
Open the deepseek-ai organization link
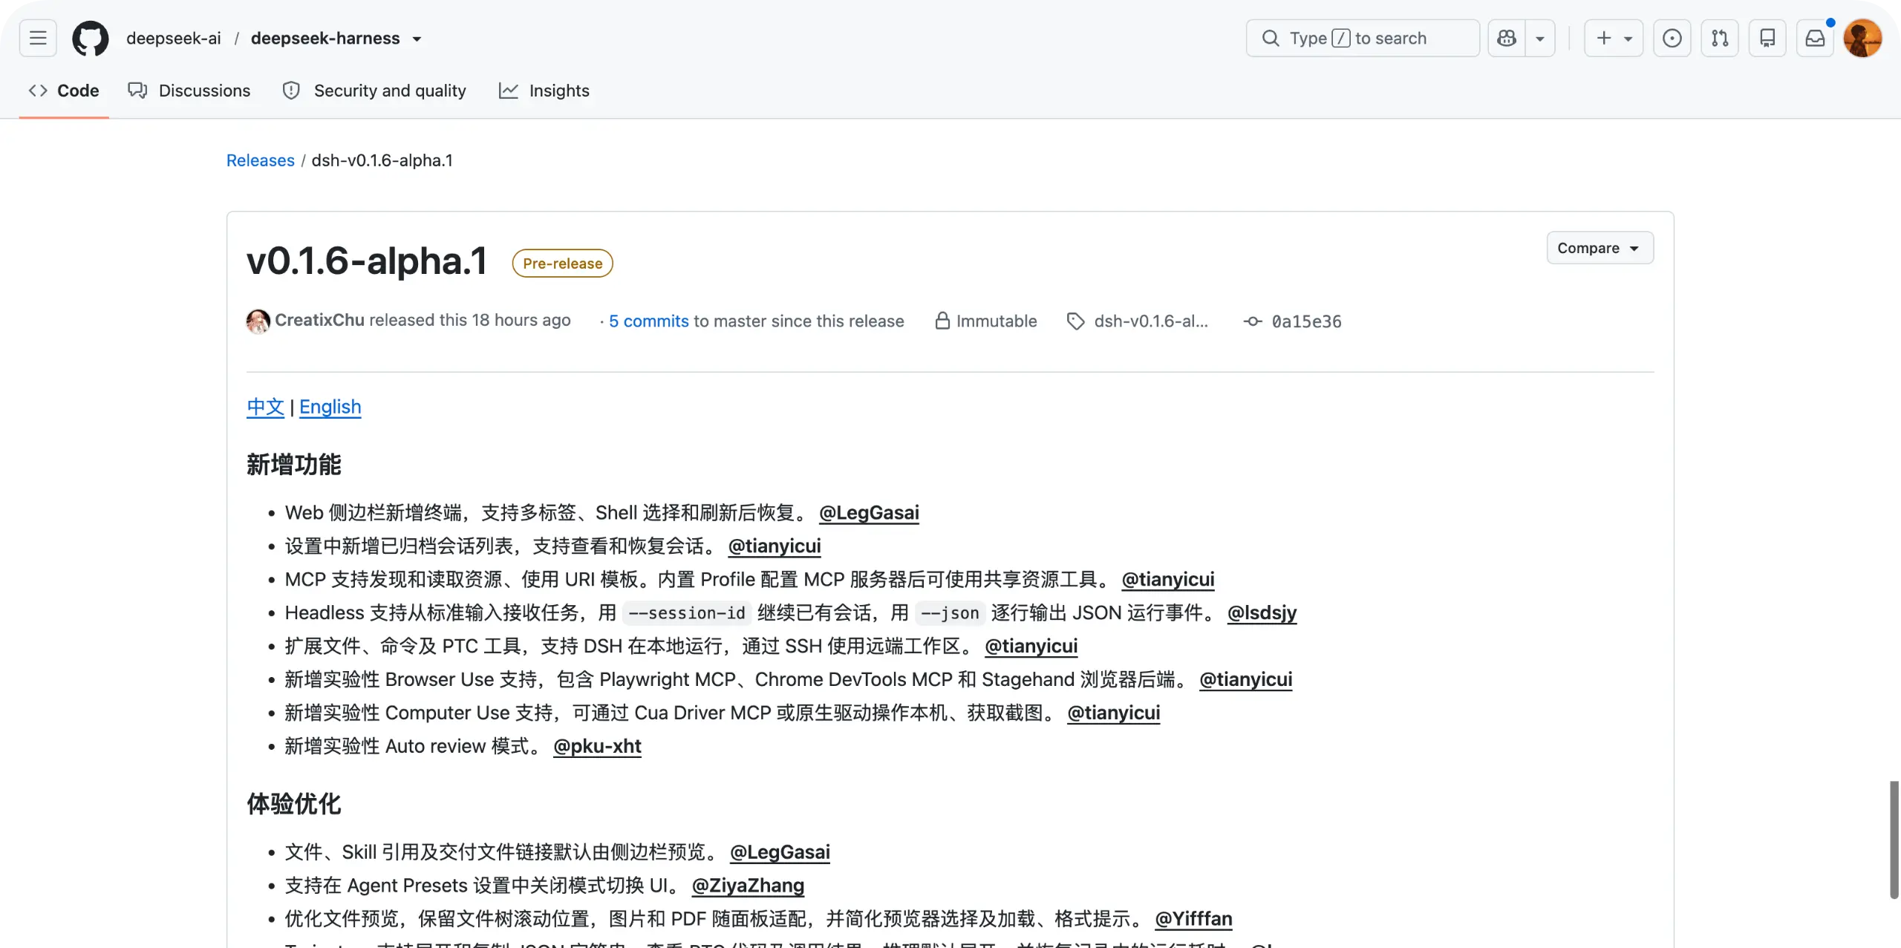(174, 38)
